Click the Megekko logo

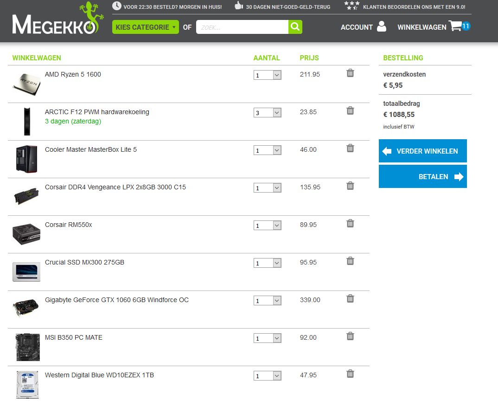click(x=58, y=19)
